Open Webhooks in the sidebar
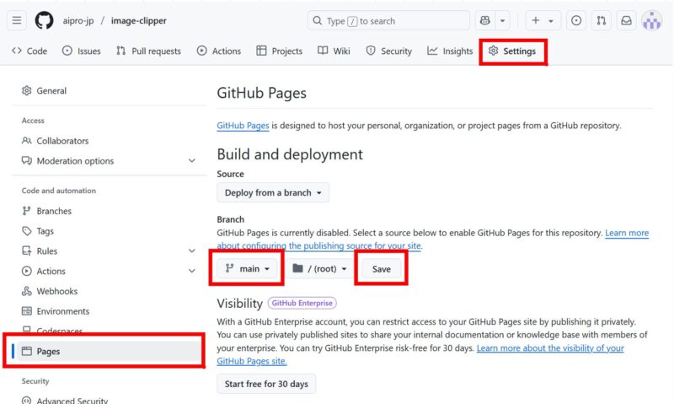The height and width of the screenshot is (404, 674). 110,291
